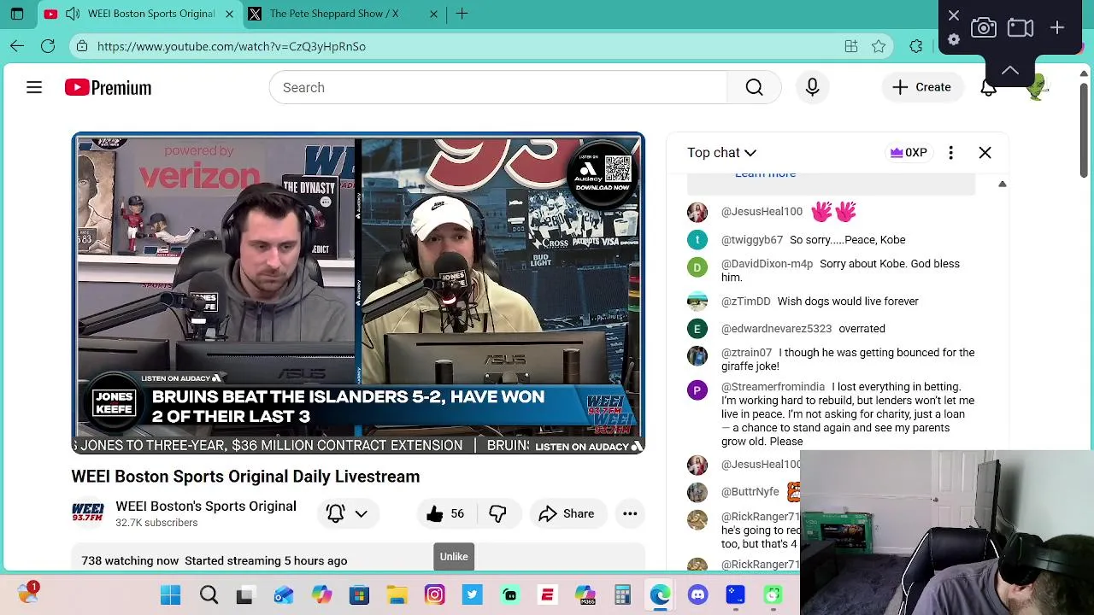Open WEEI 93.7 FM channel avatar
The image size is (1094, 615).
point(87,513)
